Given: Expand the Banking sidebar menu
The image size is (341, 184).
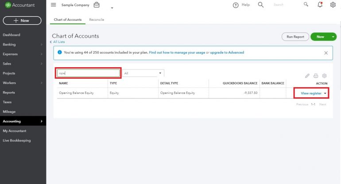Looking at the screenshot, I should point(9,44).
